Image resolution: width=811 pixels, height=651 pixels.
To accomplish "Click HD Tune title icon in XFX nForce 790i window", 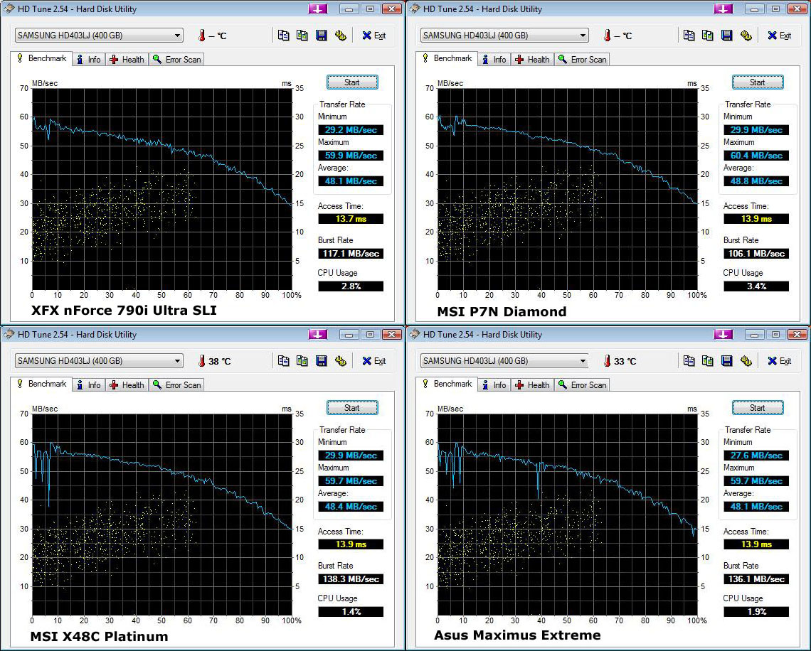I will point(9,9).
